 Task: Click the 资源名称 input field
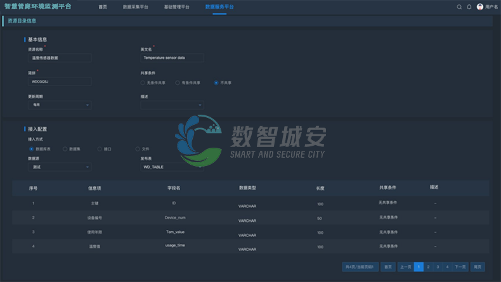(x=60, y=58)
